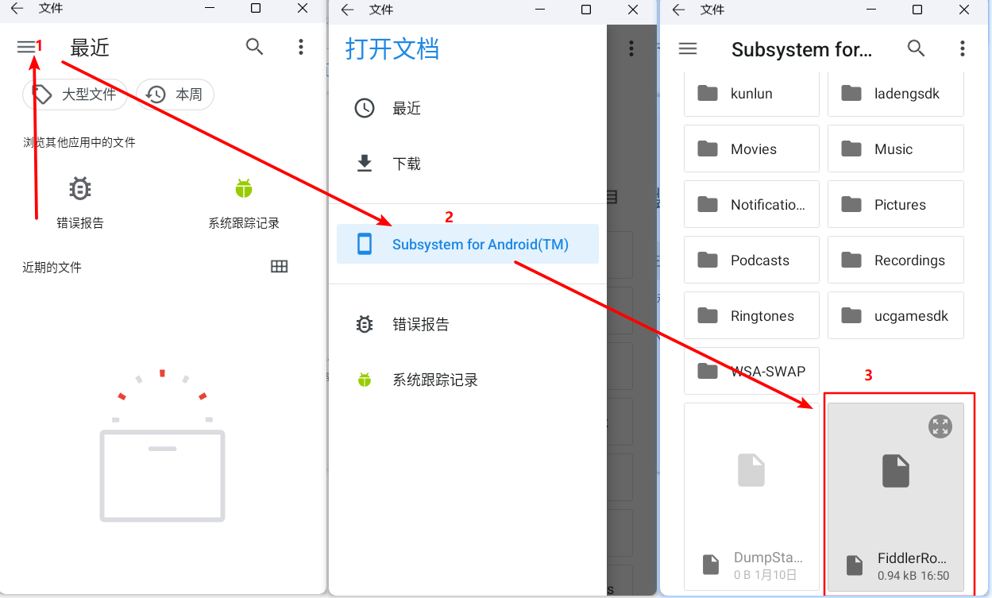Open the ucgamesdk folder
Image resolution: width=992 pixels, height=598 pixels.
896,315
